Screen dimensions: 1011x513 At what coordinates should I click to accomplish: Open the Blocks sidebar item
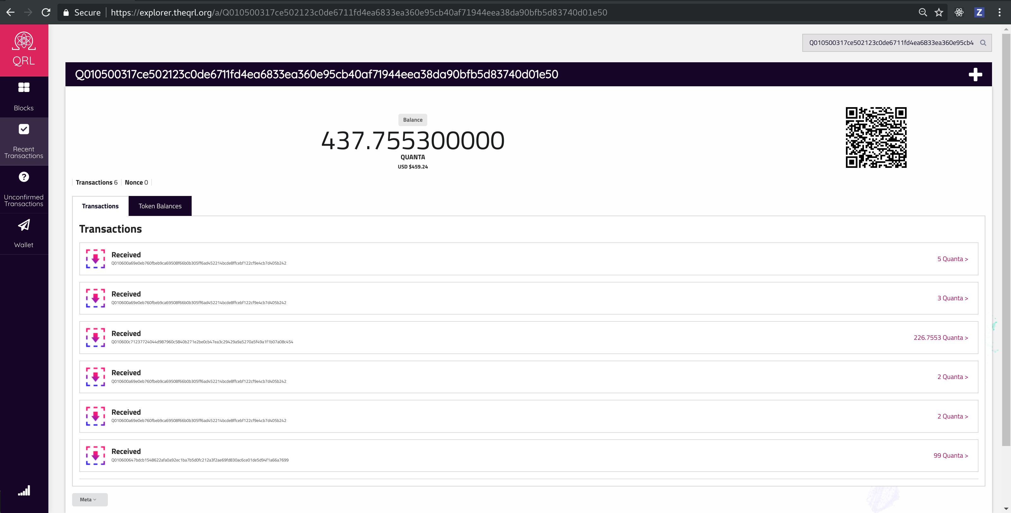(x=24, y=96)
